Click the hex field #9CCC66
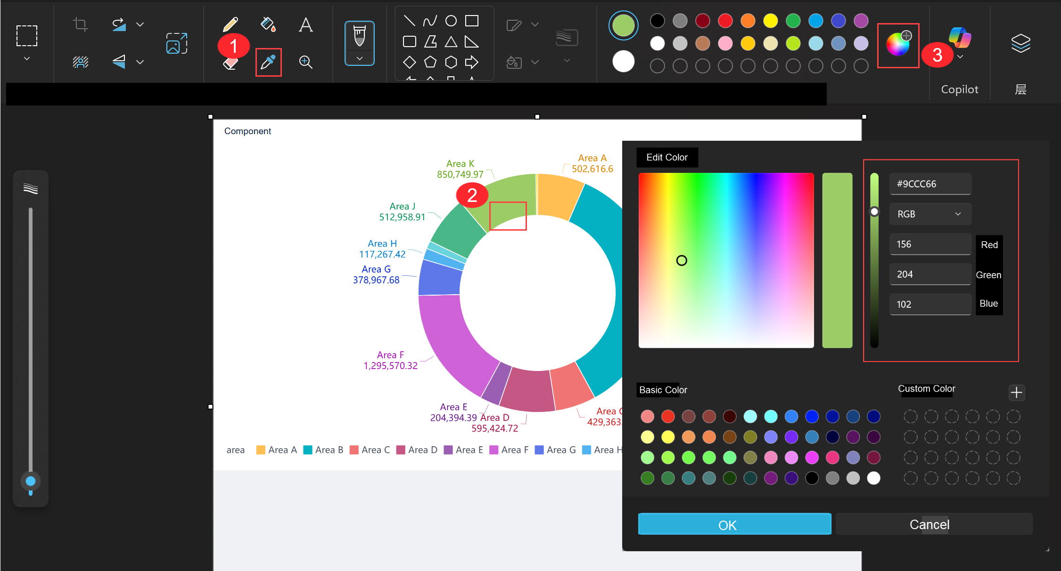 click(930, 184)
